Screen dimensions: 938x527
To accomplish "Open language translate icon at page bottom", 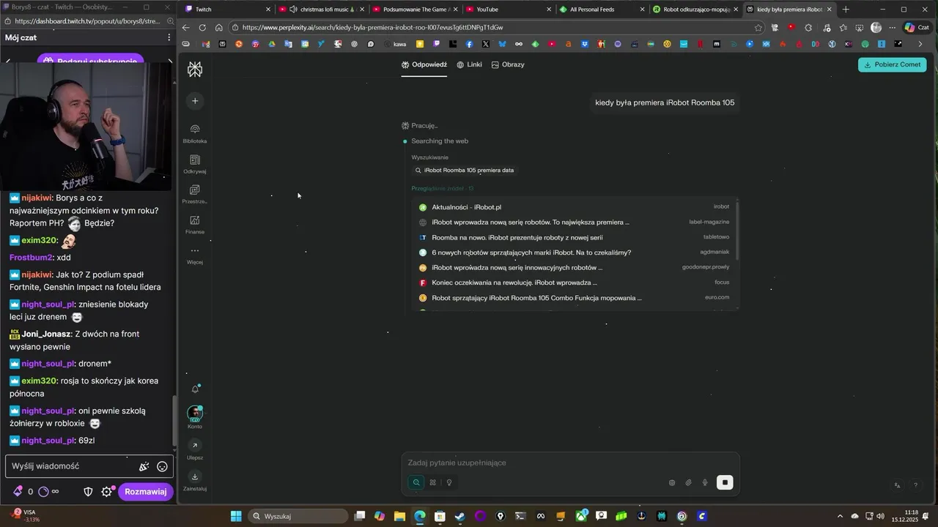I will tap(898, 485).
